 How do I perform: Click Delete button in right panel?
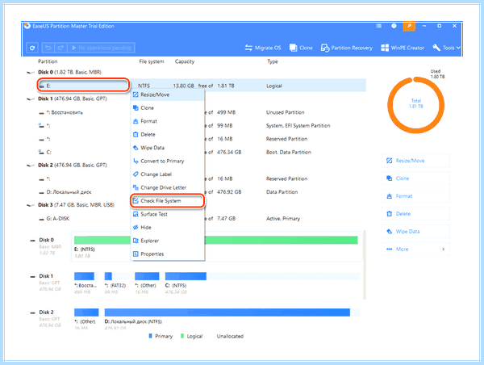pyautogui.click(x=415, y=214)
